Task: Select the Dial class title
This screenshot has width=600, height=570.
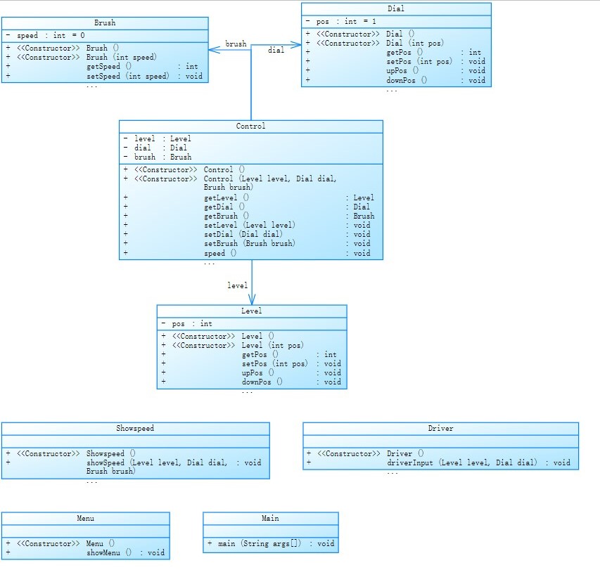Action: tap(396, 8)
